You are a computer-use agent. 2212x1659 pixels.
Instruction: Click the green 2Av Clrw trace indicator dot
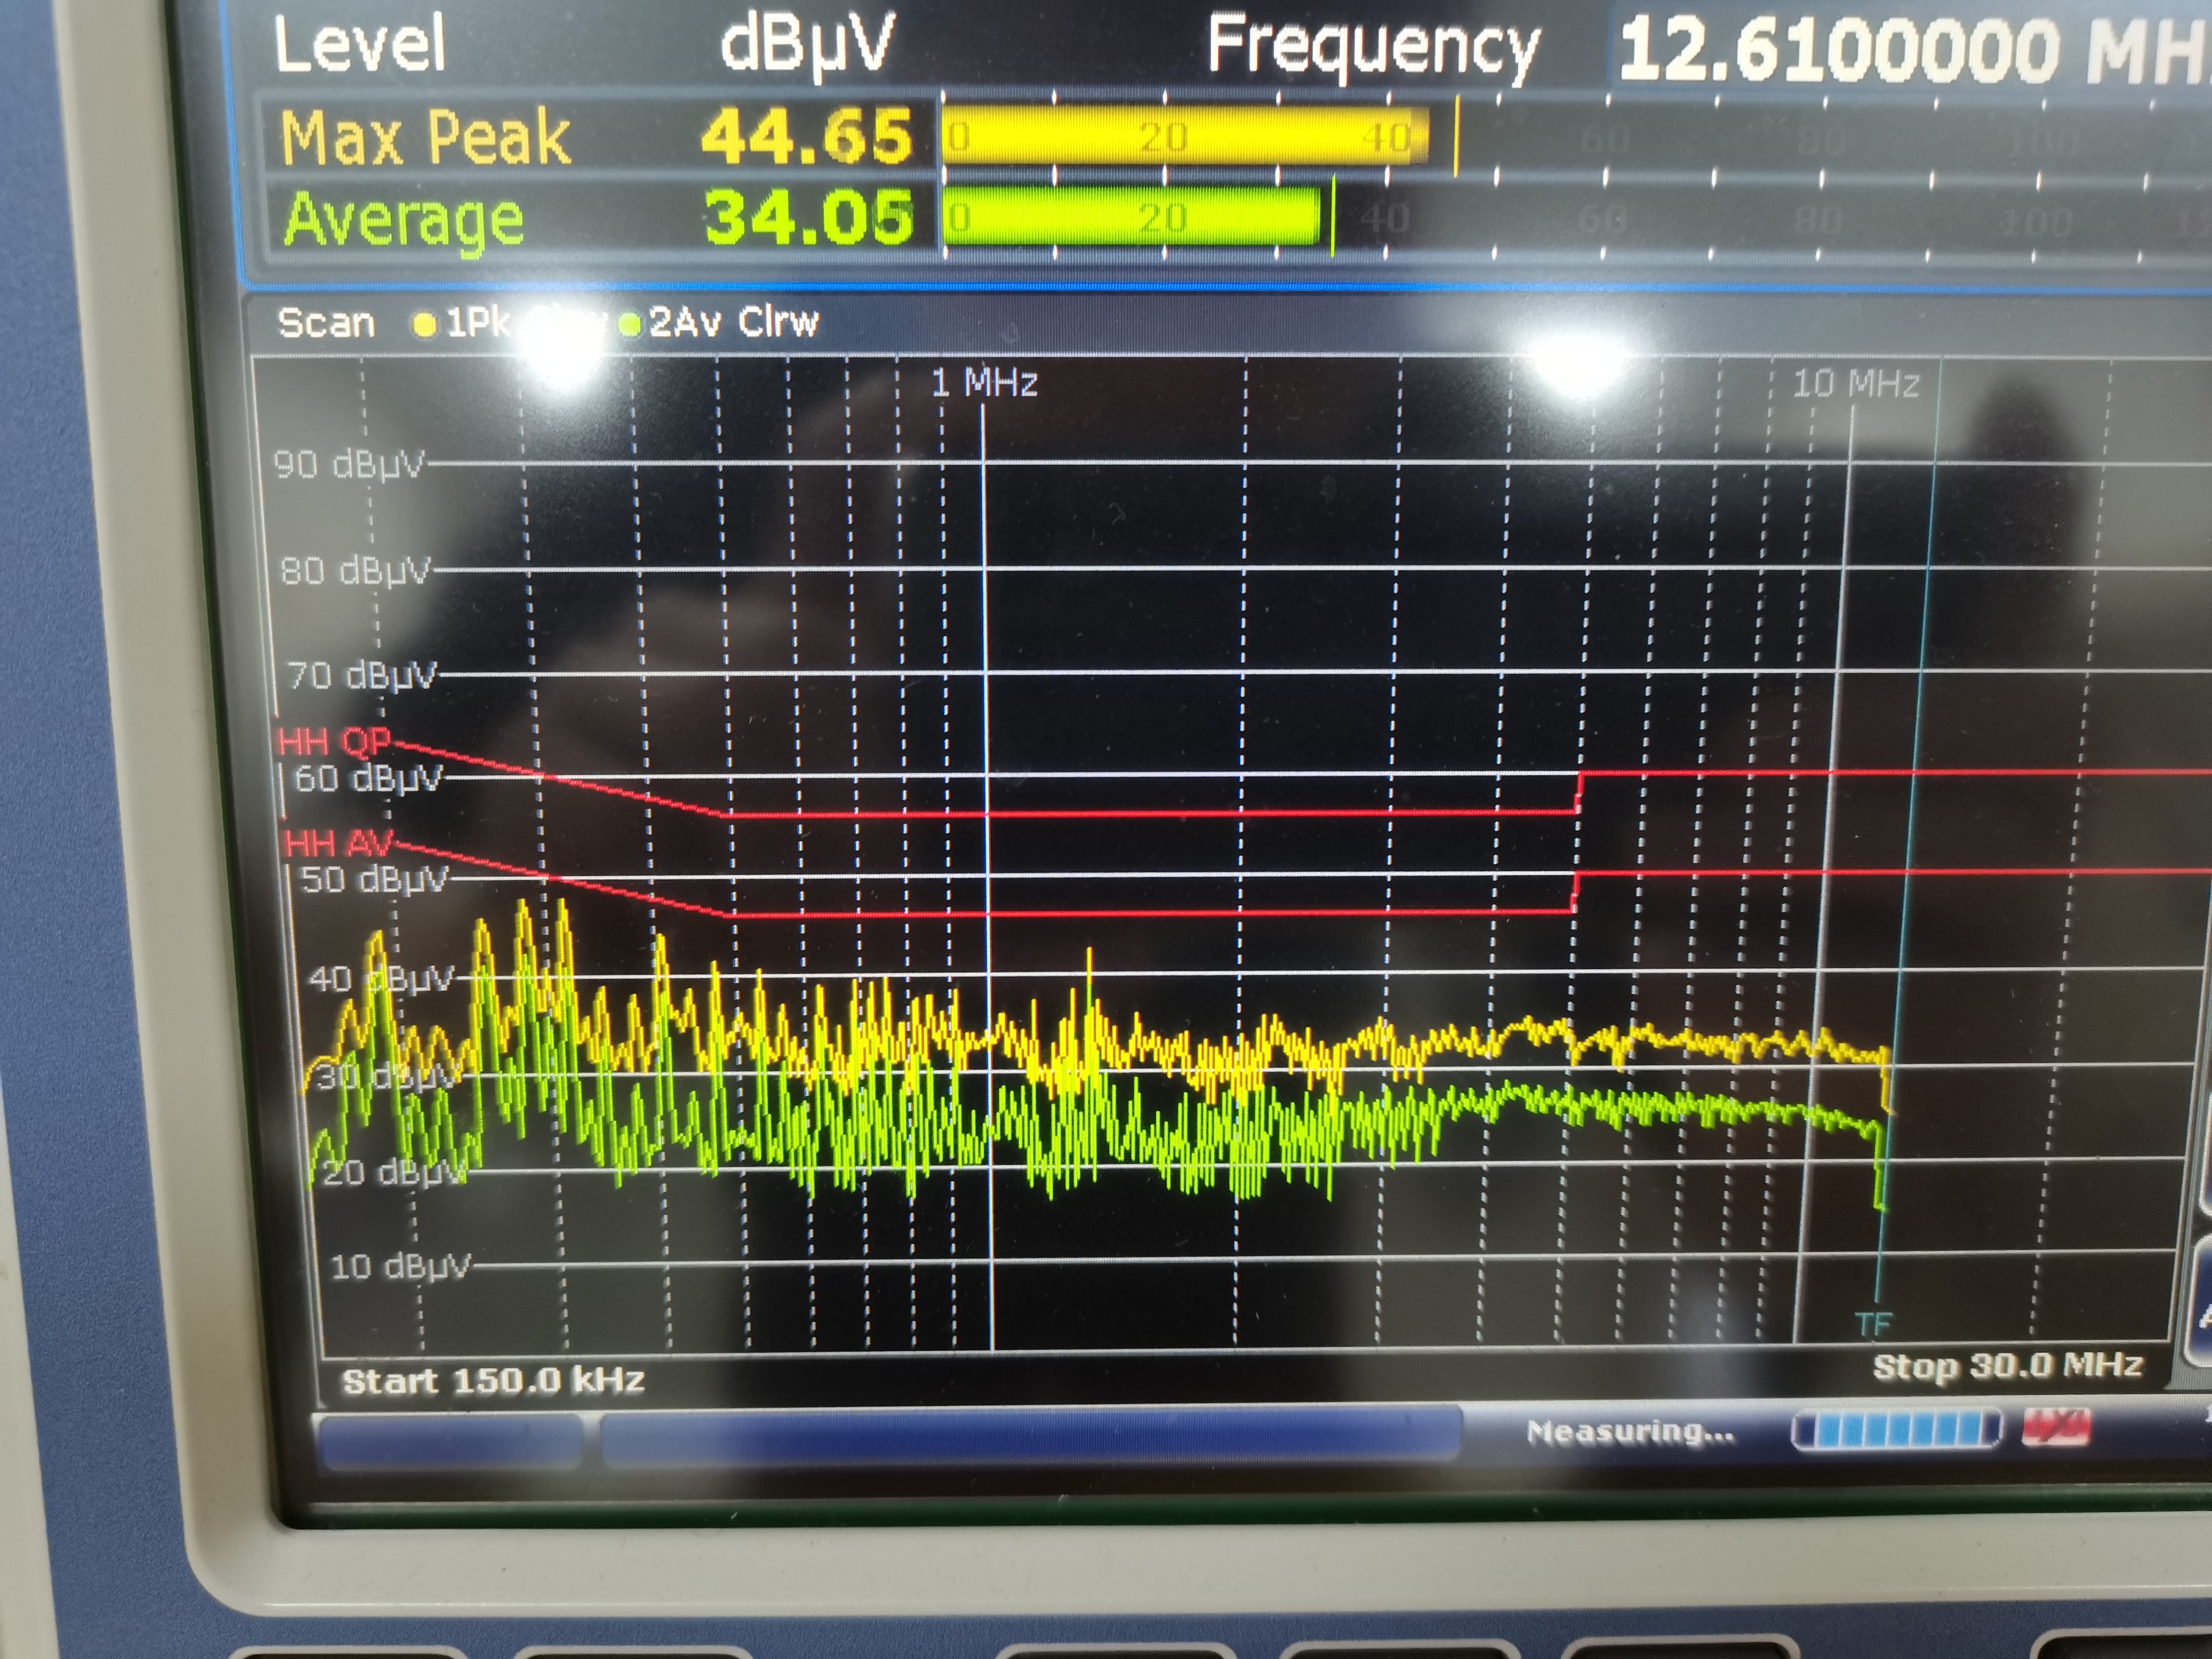[x=629, y=324]
